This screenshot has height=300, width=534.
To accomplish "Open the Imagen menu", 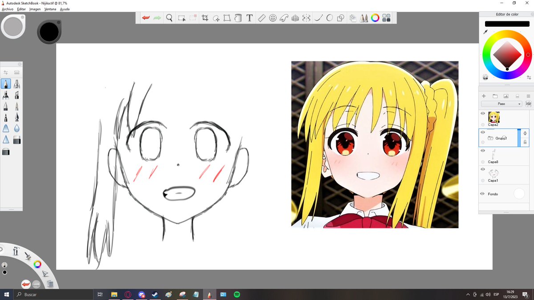I will coord(35,9).
